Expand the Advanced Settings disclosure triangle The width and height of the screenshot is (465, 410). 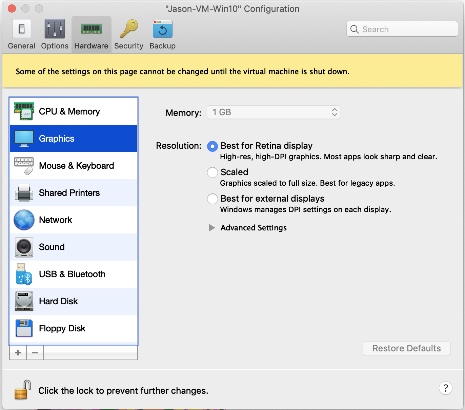[212, 228]
